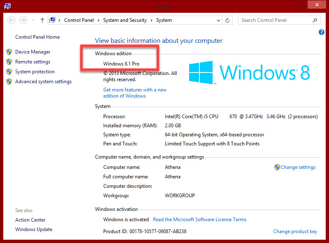The height and width of the screenshot is (243, 329).
Task: Open the address bar history dropdown
Action: [218, 21]
